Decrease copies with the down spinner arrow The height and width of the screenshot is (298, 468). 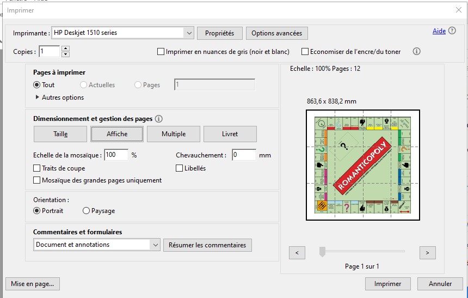[x=66, y=54]
